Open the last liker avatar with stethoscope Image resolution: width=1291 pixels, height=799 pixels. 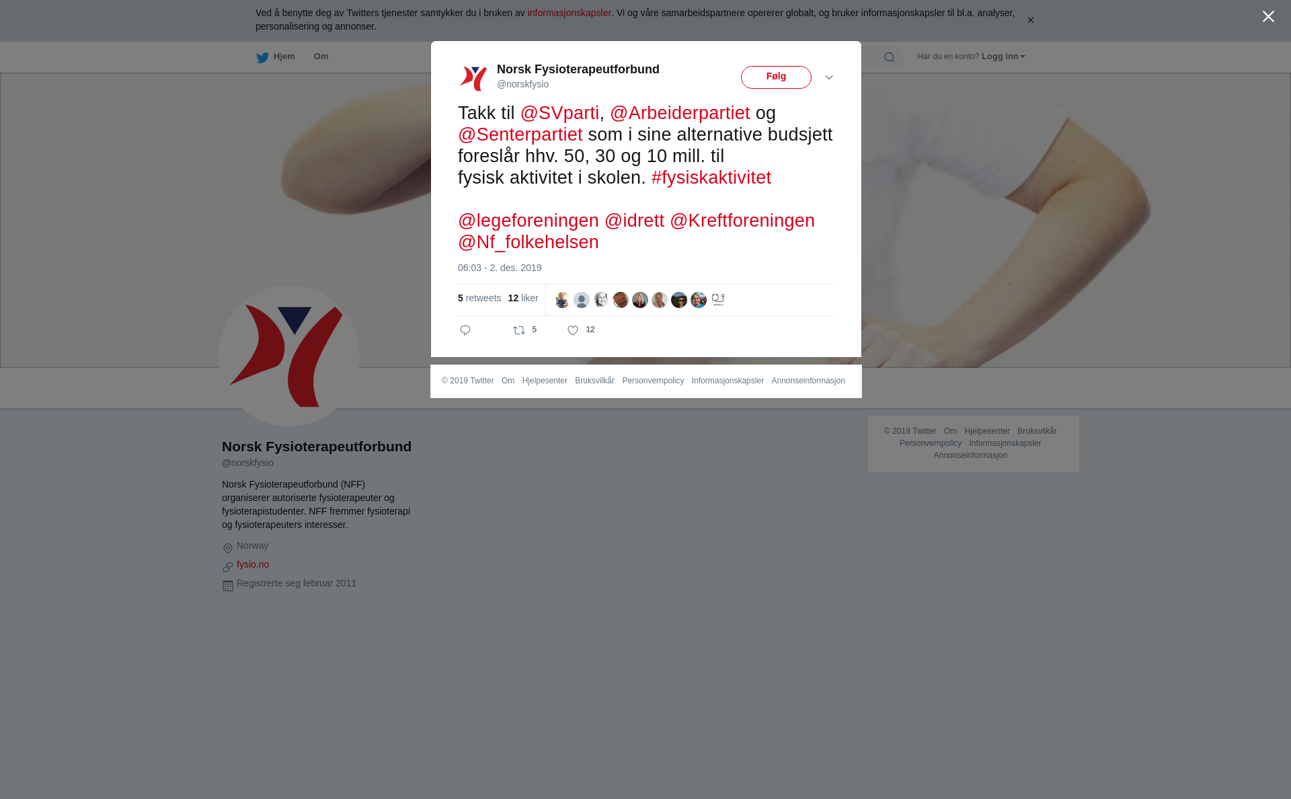point(718,300)
